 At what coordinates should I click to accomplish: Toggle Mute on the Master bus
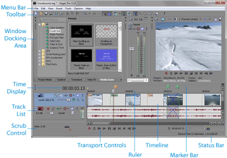pyautogui.click(x=142, y=29)
